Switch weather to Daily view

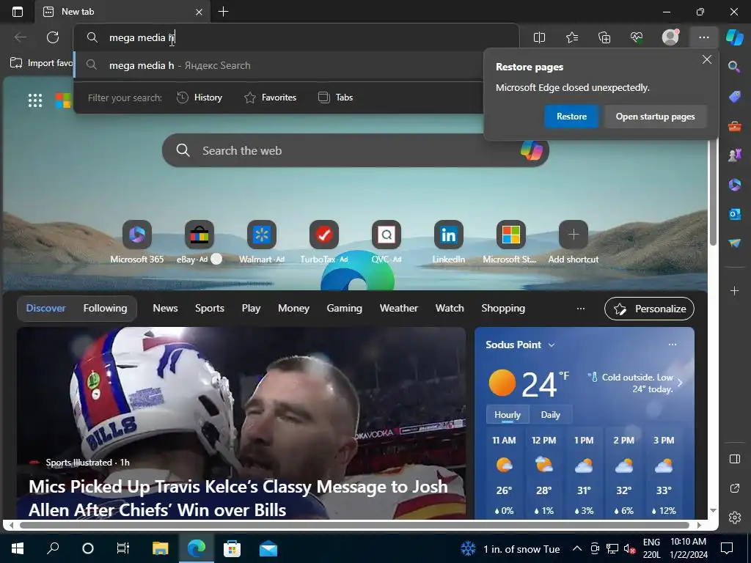coord(550,415)
